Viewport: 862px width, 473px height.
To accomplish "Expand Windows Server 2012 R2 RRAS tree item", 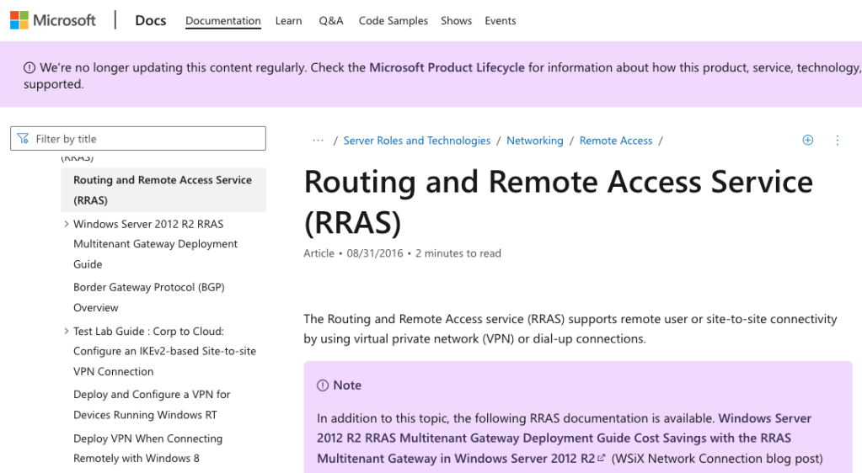I will [67, 224].
